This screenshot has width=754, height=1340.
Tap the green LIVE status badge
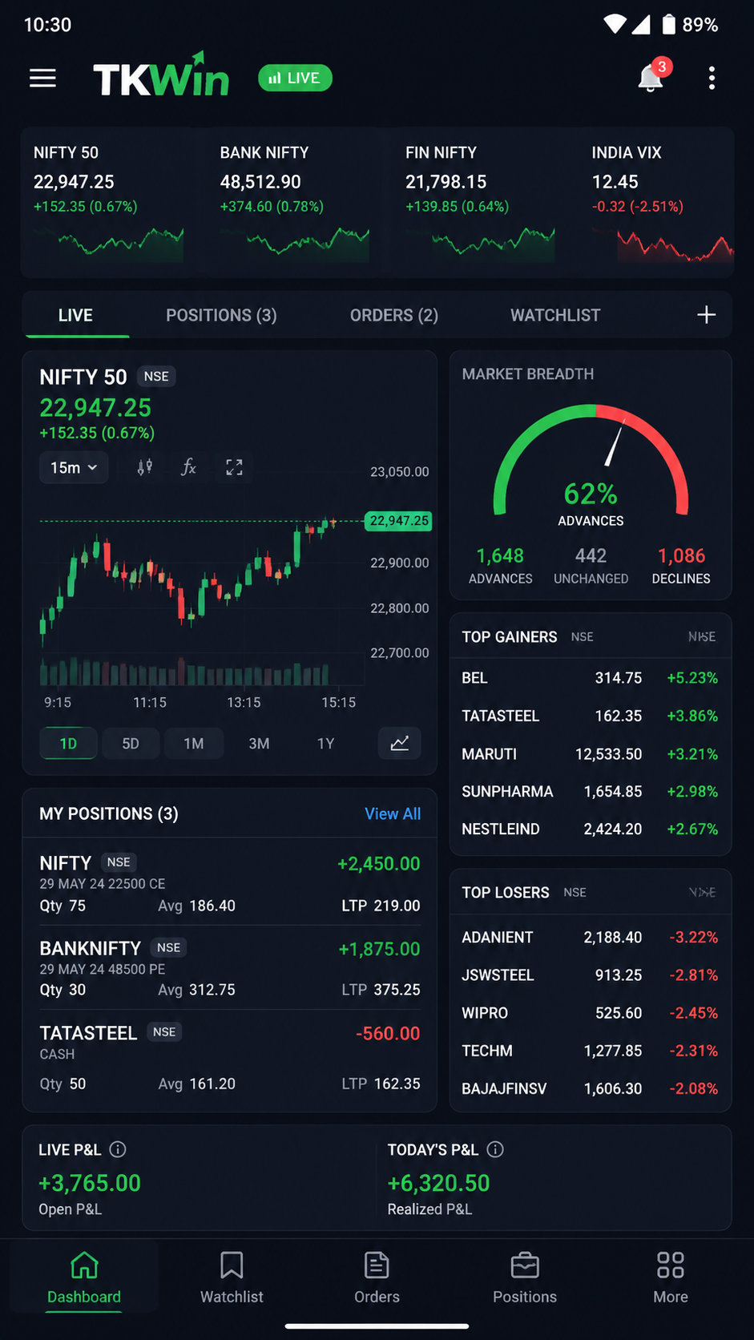tap(295, 78)
